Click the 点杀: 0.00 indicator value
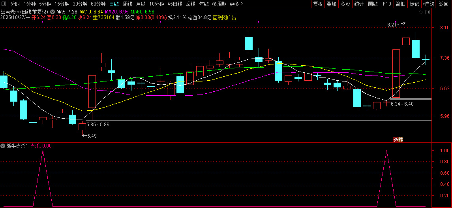Screen dimensions: 452x208 coord(41,146)
